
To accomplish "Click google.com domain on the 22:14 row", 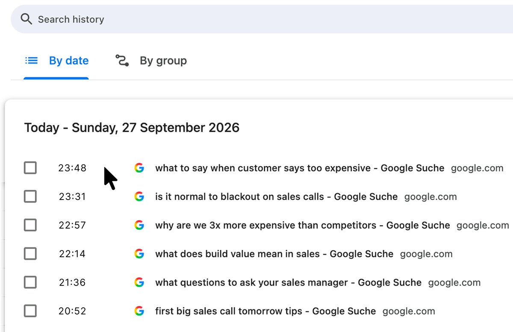I will 426,254.
